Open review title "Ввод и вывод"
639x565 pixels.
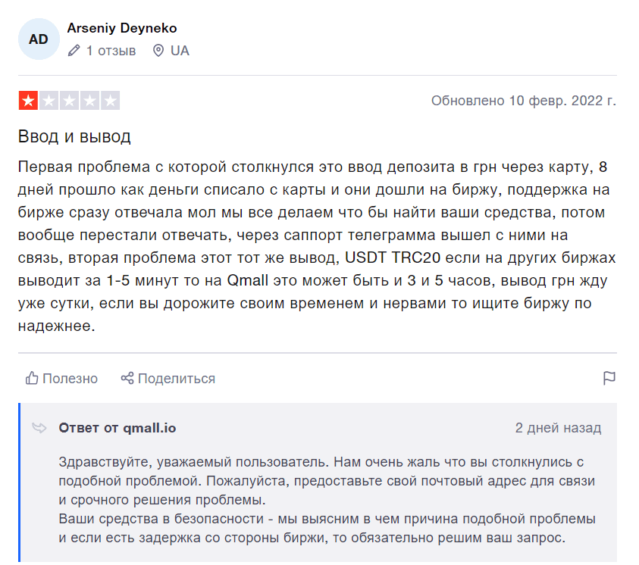pyautogui.click(x=74, y=136)
